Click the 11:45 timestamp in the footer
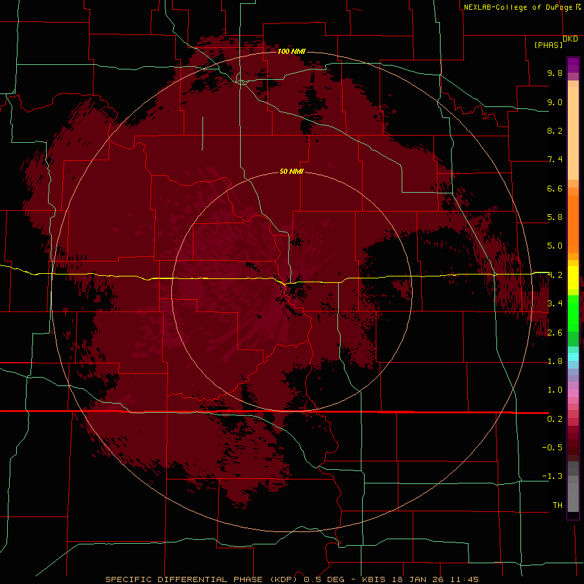This screenshot has width=584, height=584. (465, 579)
